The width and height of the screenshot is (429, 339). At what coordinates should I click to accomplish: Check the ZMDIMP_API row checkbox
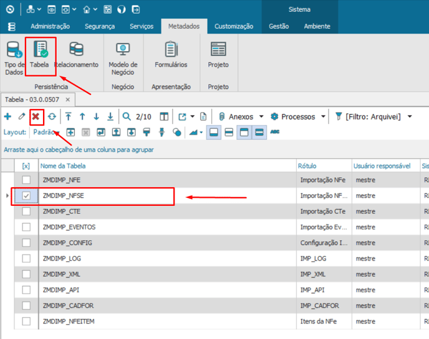[26, 290]
